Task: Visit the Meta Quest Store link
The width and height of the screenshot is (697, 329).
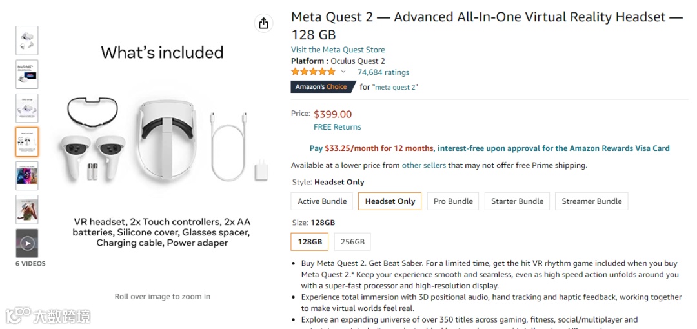Action: coord(338,50)
